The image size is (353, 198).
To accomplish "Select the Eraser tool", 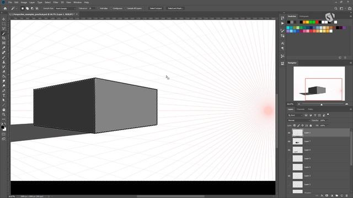I will [x=4, y=71].
